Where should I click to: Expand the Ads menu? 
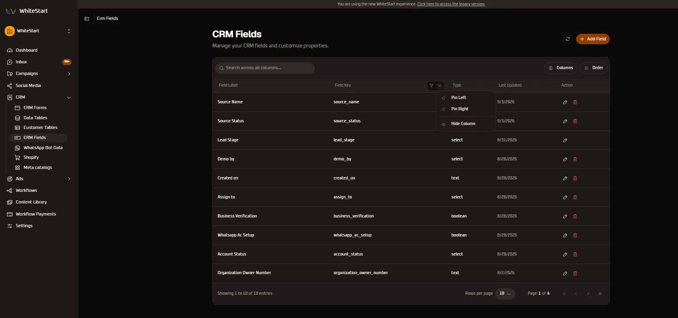click(x=39, y=179)
